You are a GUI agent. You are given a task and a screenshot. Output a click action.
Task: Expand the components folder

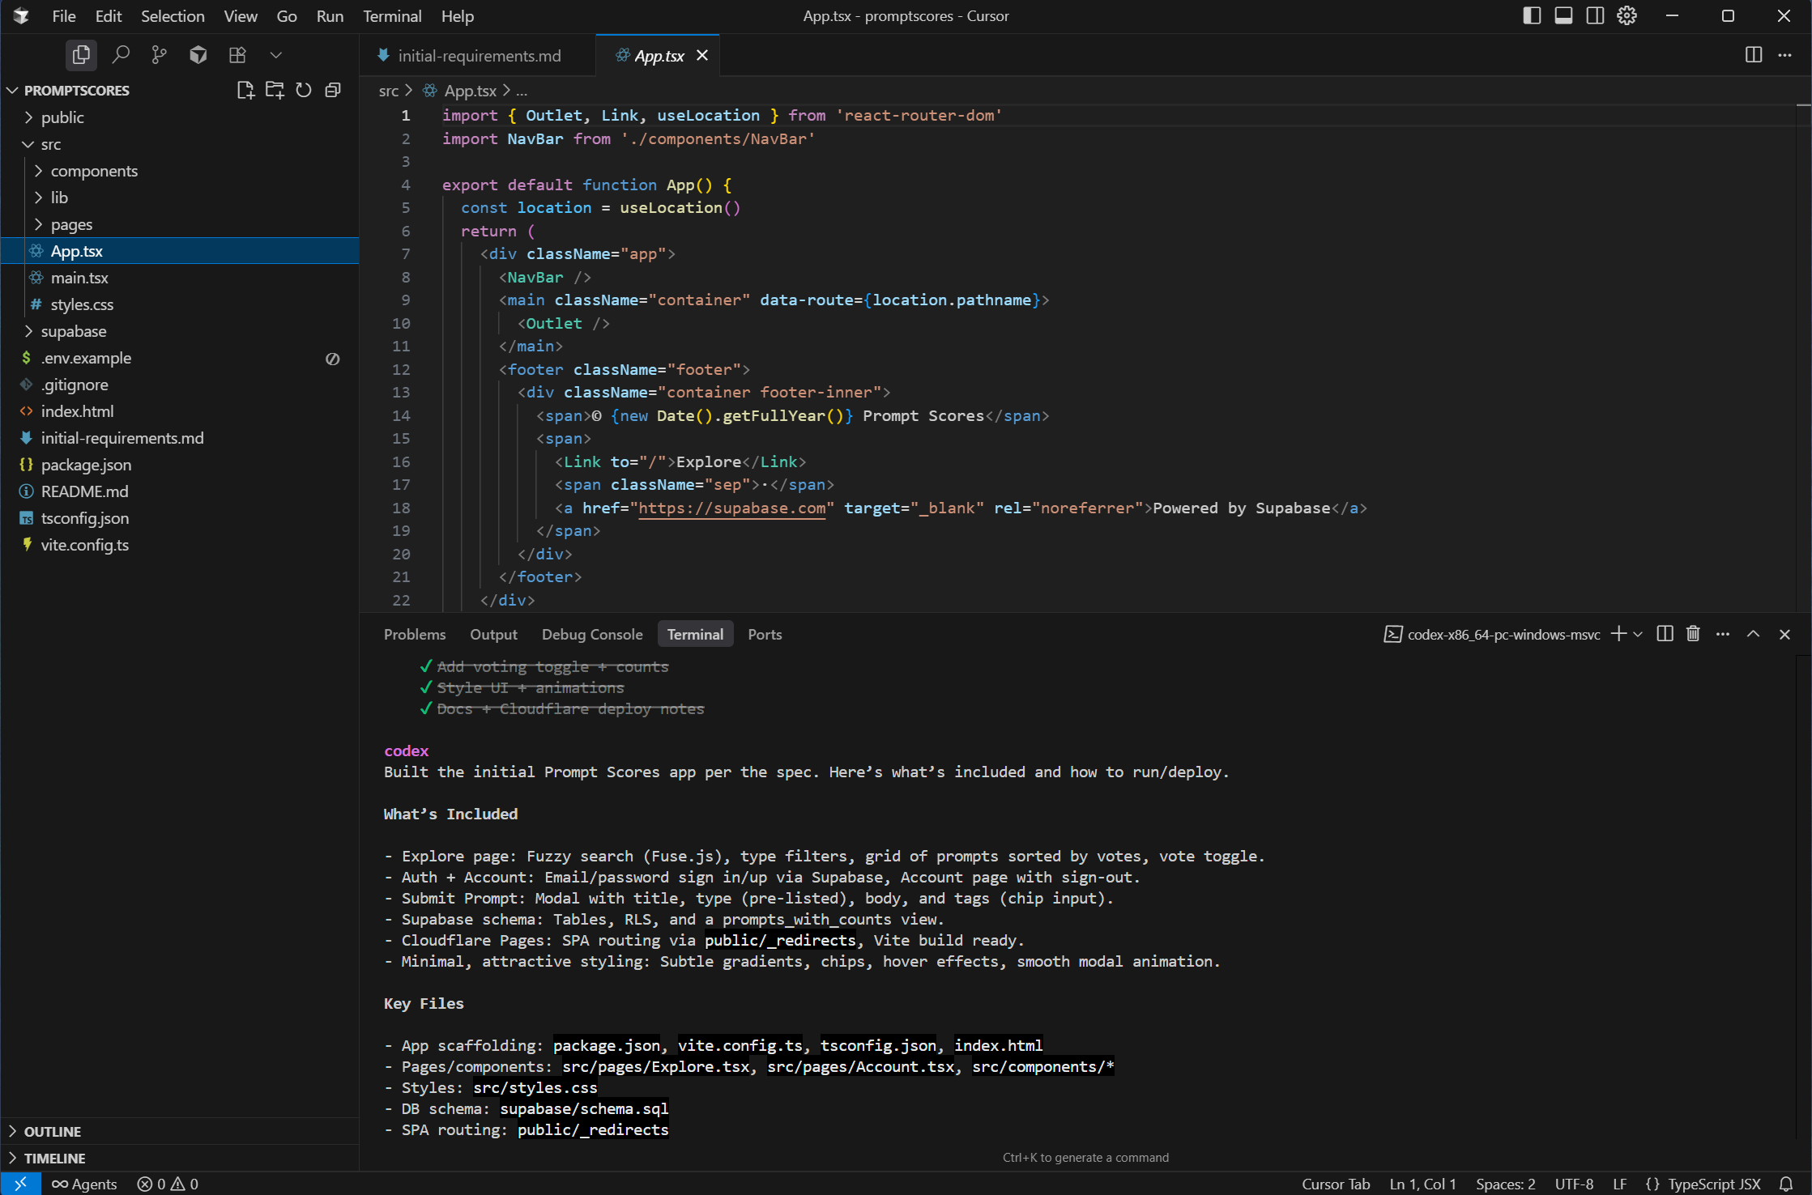point(94,171)
